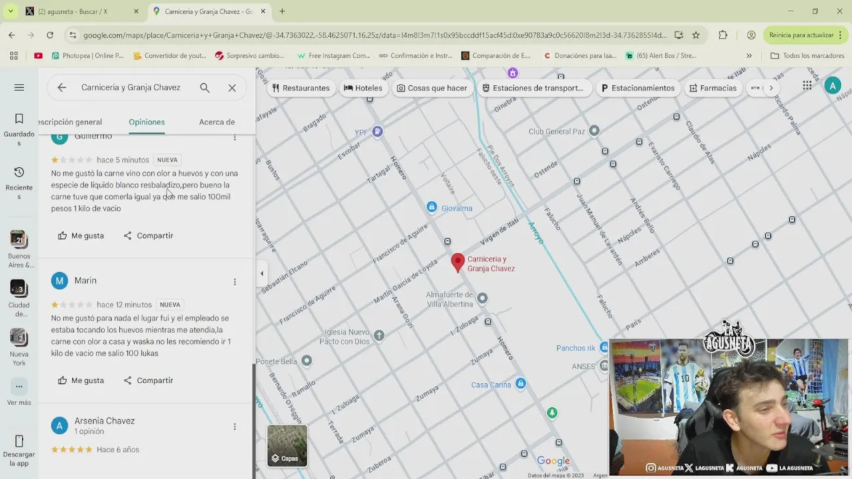Click the browser address bar URL

coord(375,35)
